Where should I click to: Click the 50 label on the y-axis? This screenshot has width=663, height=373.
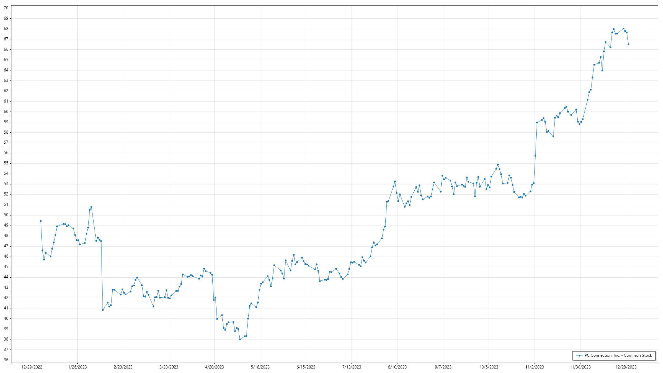tap(6, 215)
